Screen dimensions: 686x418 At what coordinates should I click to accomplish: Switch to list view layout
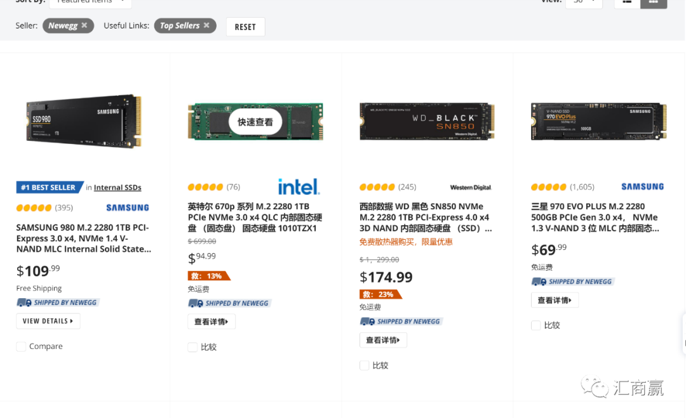tap(627, 2)
